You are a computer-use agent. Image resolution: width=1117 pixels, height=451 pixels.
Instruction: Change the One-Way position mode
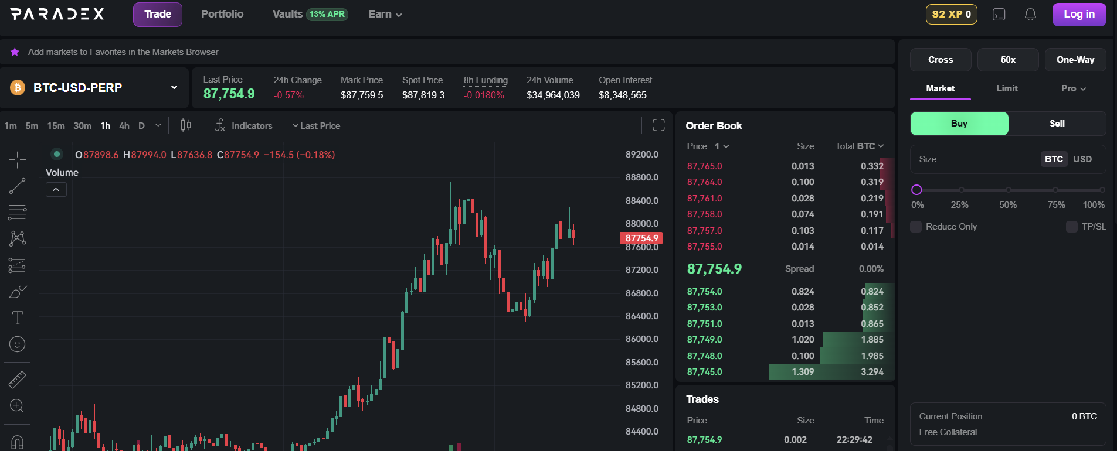coord(1075,60)
